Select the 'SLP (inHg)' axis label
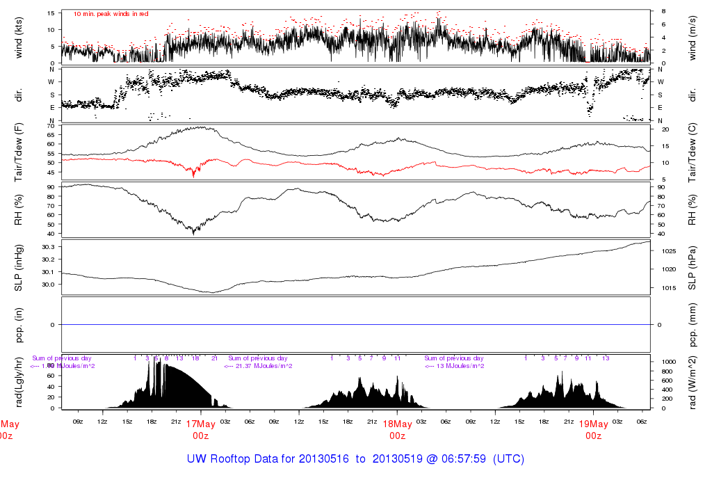Image resolution: width=712 pixels, height=487 pixels. [x=19, y=268]
